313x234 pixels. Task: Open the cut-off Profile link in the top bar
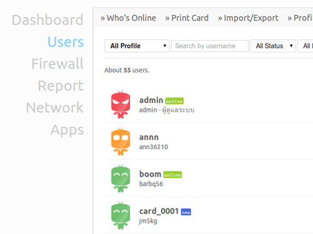[x=300, y=18]
